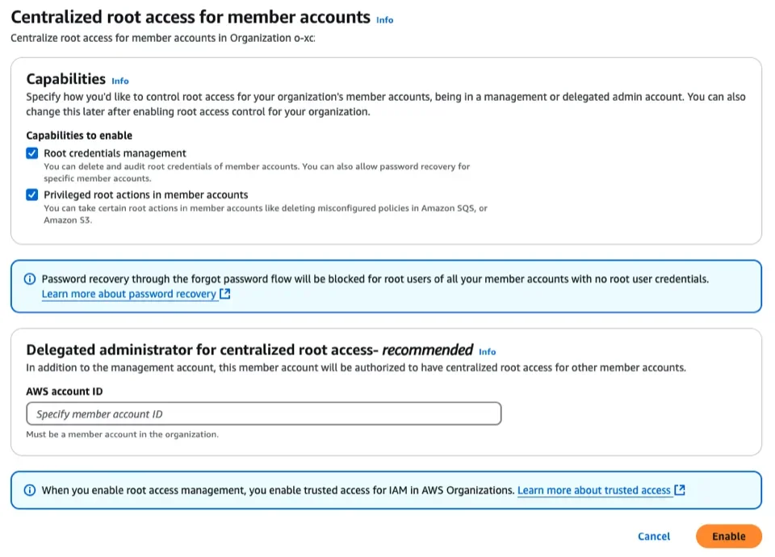
Task: Click Info link beside the page title
Action: point(385,19)
